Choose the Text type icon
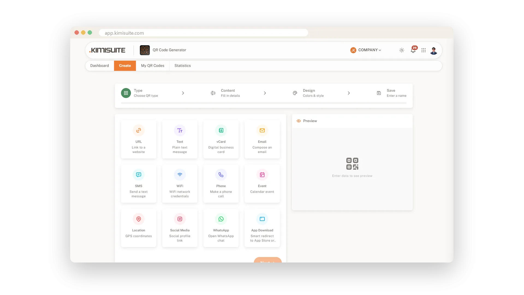 tap(180, 130)
